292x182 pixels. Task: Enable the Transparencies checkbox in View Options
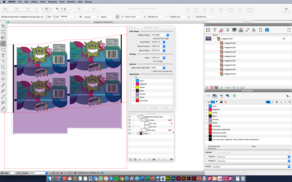(206, 146)
